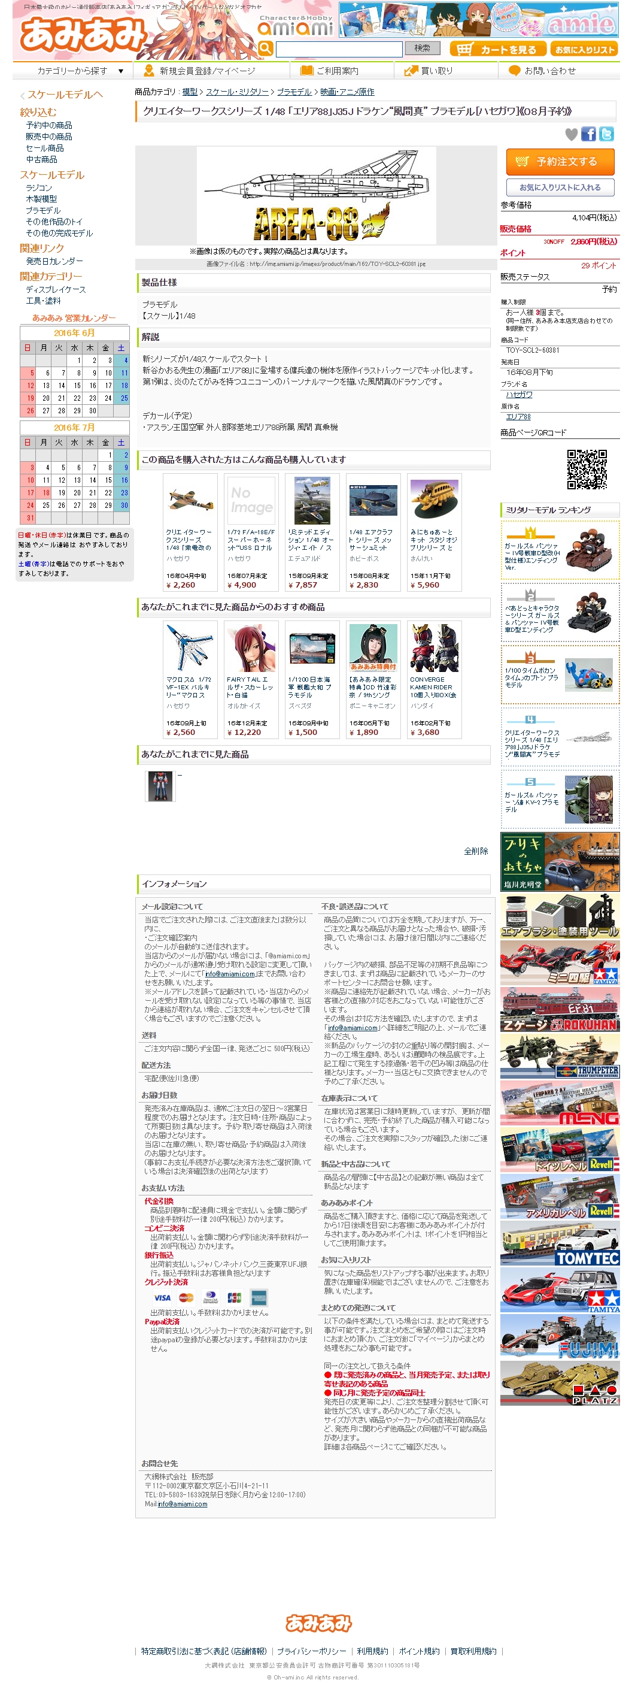
Task: Open 1/1200 戦艦大和 product thumbnail
Action: 312,648
